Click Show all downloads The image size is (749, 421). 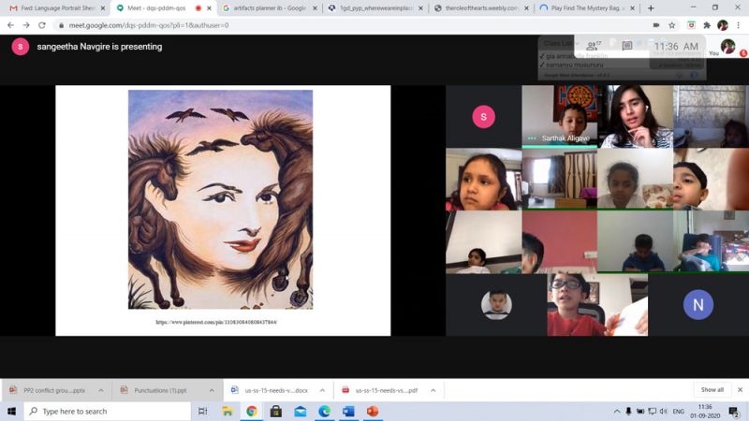[712, 390]
